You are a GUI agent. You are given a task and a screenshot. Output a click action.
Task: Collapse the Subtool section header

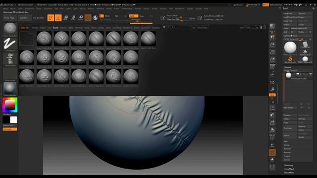coord(288,67)
